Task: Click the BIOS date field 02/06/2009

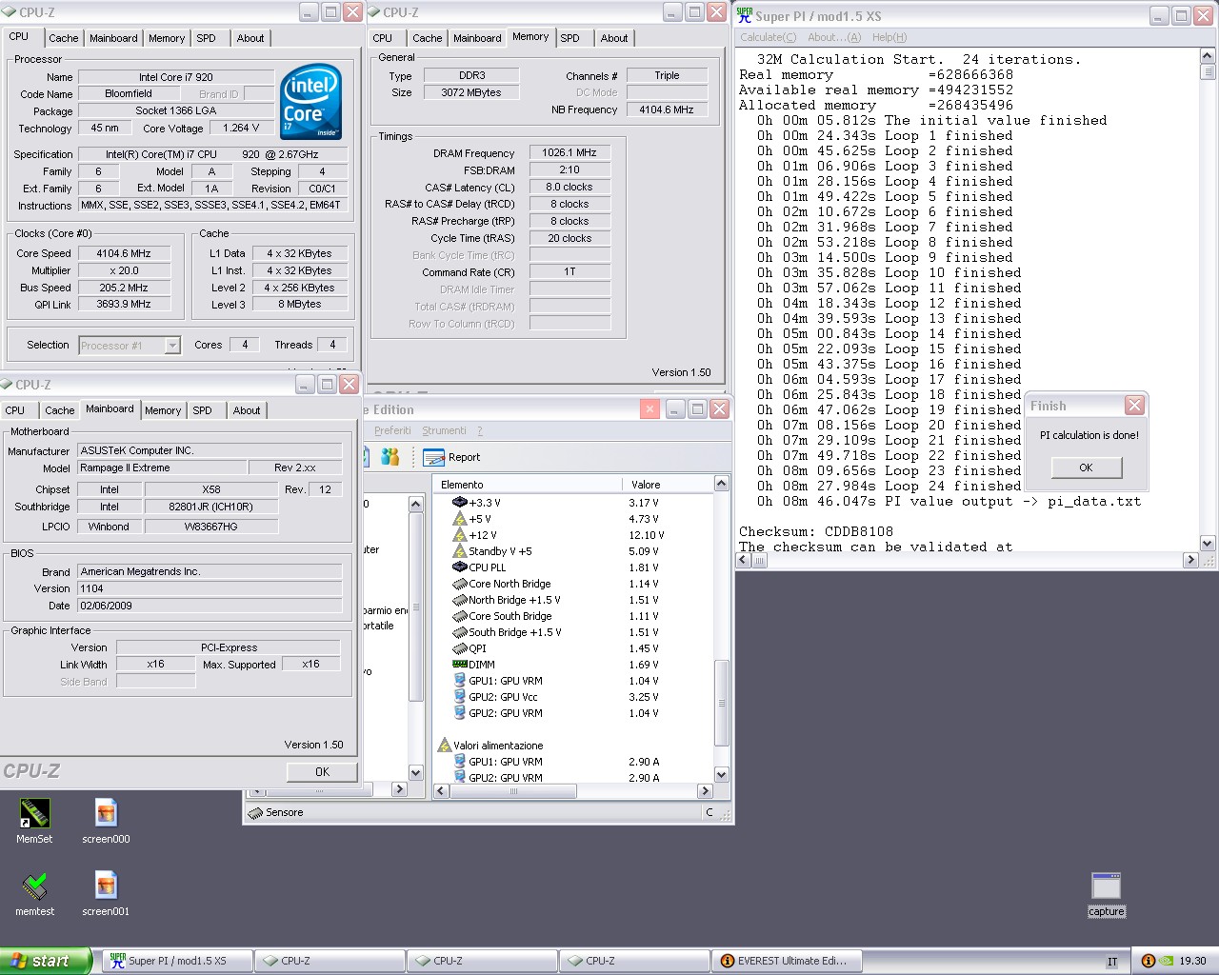Action: (x=210, y=606)
